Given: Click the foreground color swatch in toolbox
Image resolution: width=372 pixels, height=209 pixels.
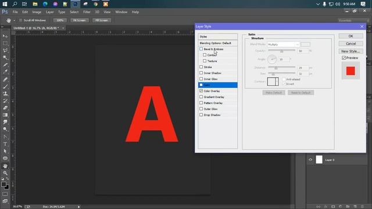Looking at the screenshot, I should 3,184.
